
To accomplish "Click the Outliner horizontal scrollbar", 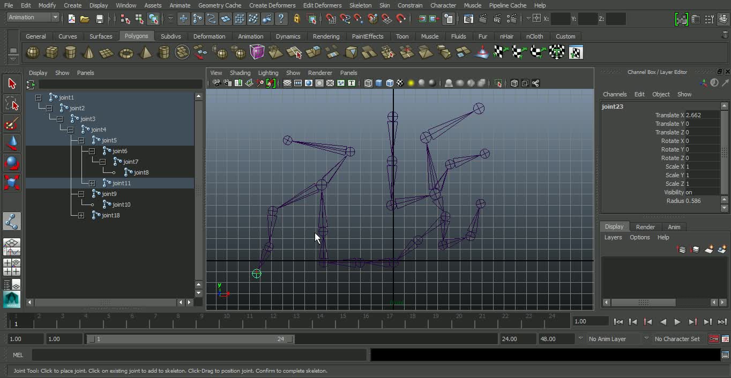I will (106, 303).
